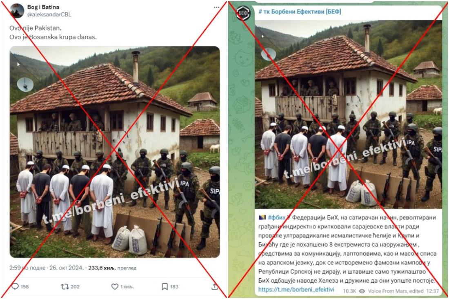Screen dimensions: 449x299
Task: Open the tweet's attached house image
Action: coord(115,152)
